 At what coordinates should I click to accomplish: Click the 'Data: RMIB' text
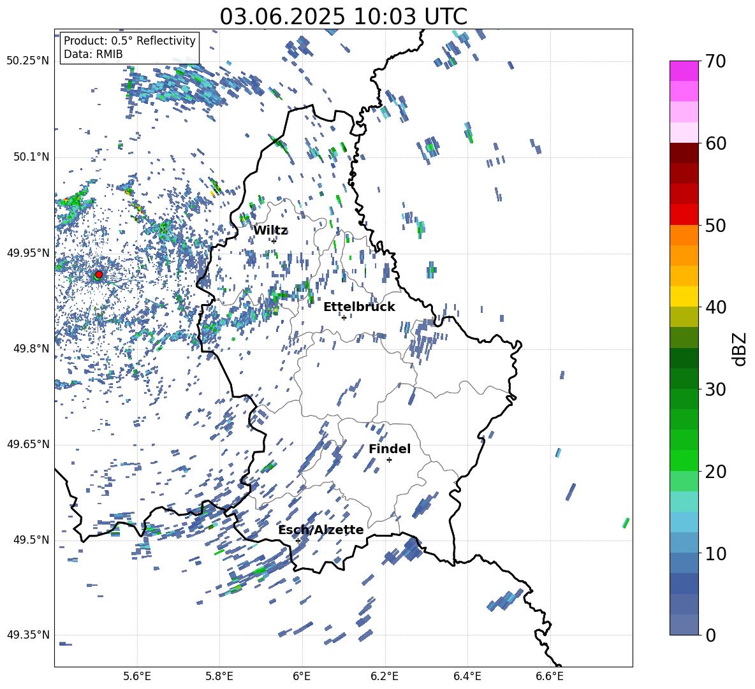coord(93,54)
